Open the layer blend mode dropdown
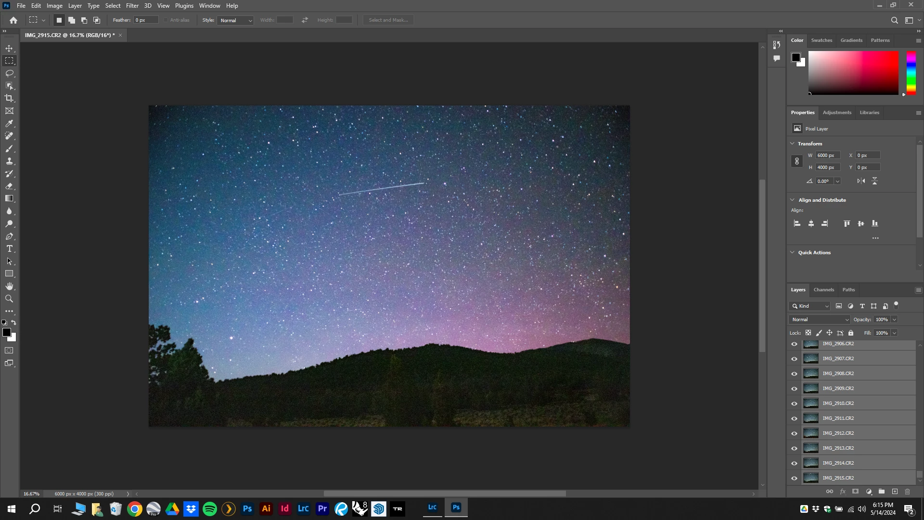The image size is (924, 520). 819,320
